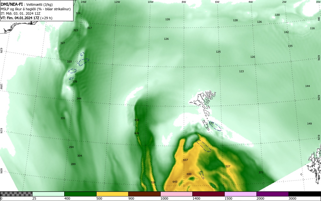This screenshot has width=321, height=201.
Task: Select the value 177 near the Faroes
Action: [x=211, y=123]
